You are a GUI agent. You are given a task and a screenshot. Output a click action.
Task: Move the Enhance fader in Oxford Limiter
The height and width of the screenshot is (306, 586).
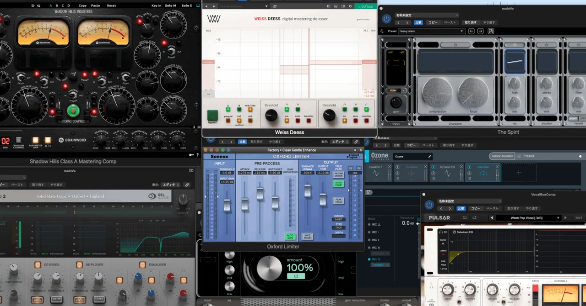point(308,191)
